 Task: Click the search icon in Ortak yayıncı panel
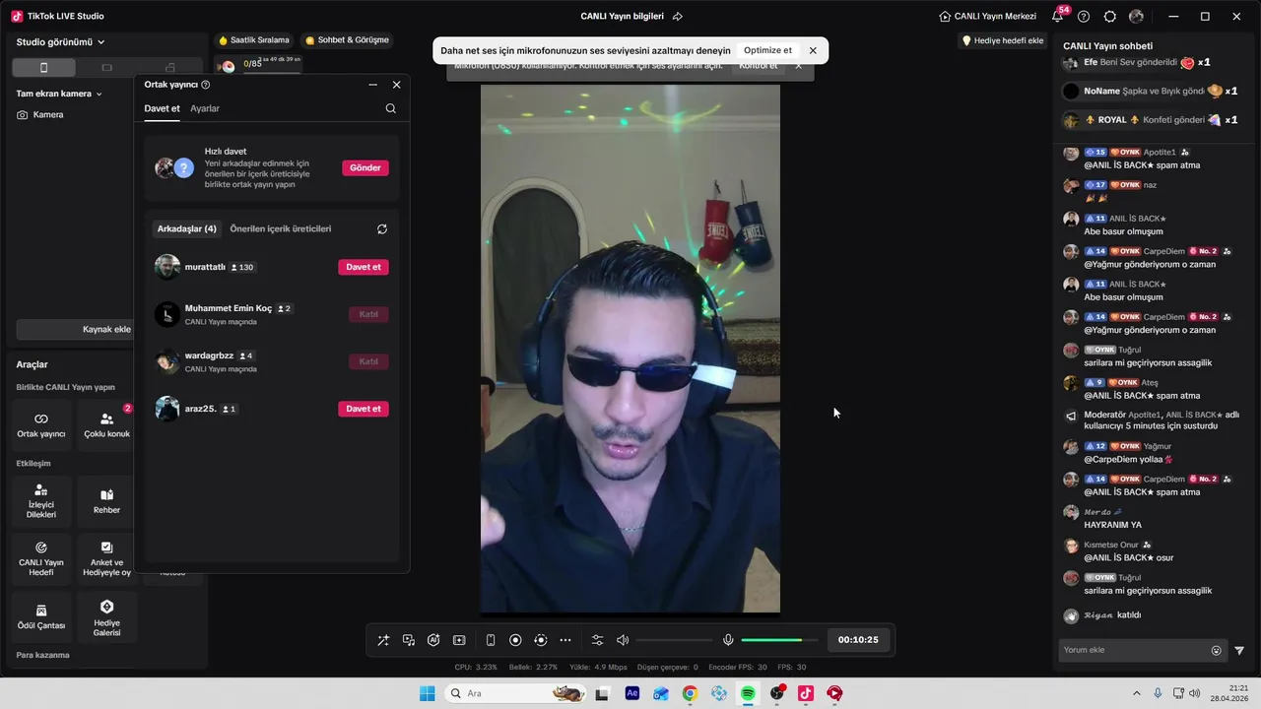tap(391, 108)
